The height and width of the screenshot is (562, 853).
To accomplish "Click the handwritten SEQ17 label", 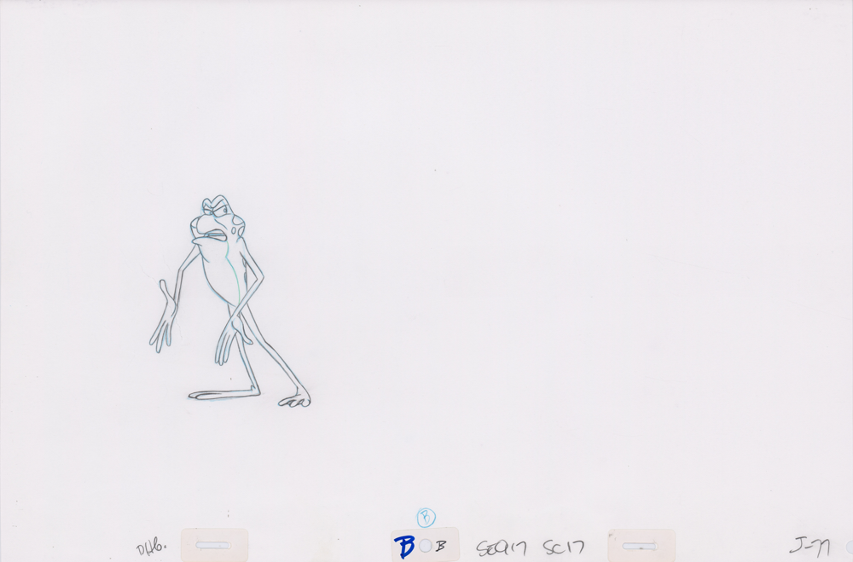I will [x=501, y=548].
